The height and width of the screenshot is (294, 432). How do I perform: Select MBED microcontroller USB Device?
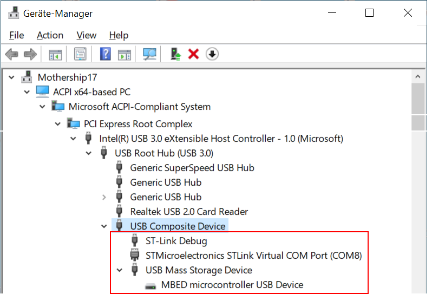click(232, 285)
